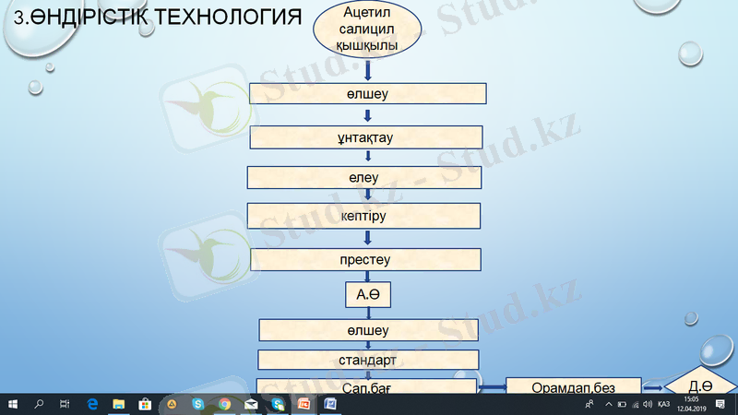
Task: Open the Mail app taskbar icon
Action: [x=251, y=404]
